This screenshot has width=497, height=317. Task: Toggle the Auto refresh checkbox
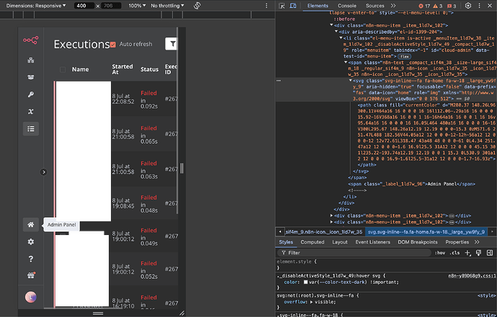113,45
